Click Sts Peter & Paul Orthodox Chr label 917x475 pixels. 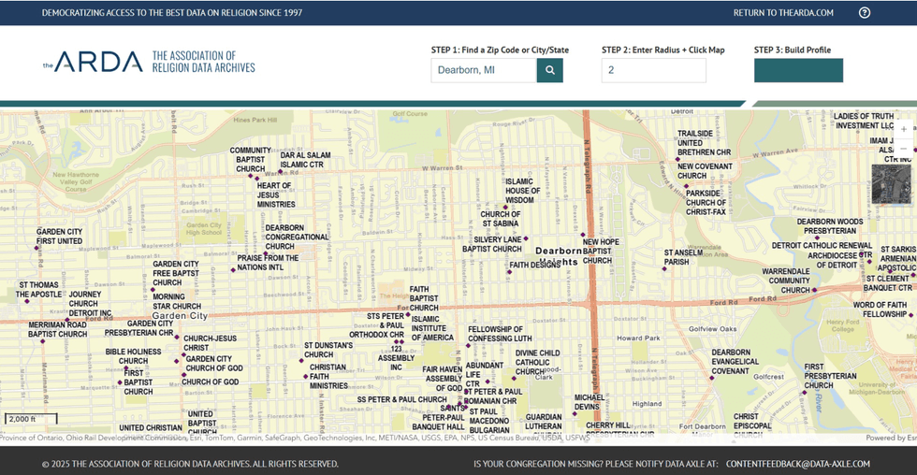[376, 325]
